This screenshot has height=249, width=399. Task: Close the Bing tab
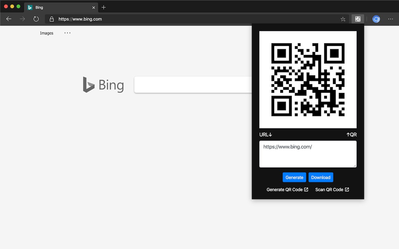pos(94,7)
